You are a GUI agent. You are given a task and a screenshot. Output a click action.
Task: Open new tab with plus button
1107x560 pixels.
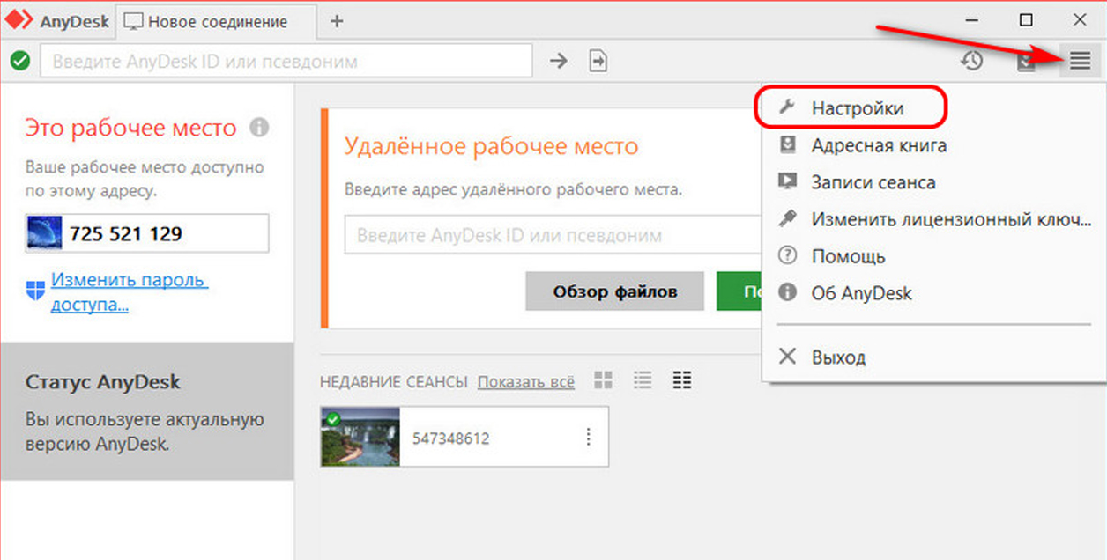click(x=337, y=21)
